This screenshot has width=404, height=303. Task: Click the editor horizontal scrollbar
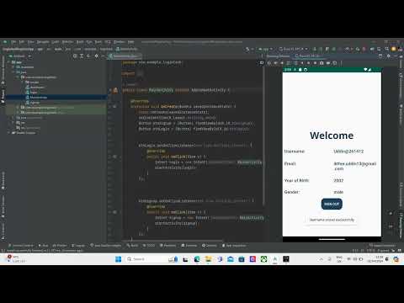tap(173, 241)
